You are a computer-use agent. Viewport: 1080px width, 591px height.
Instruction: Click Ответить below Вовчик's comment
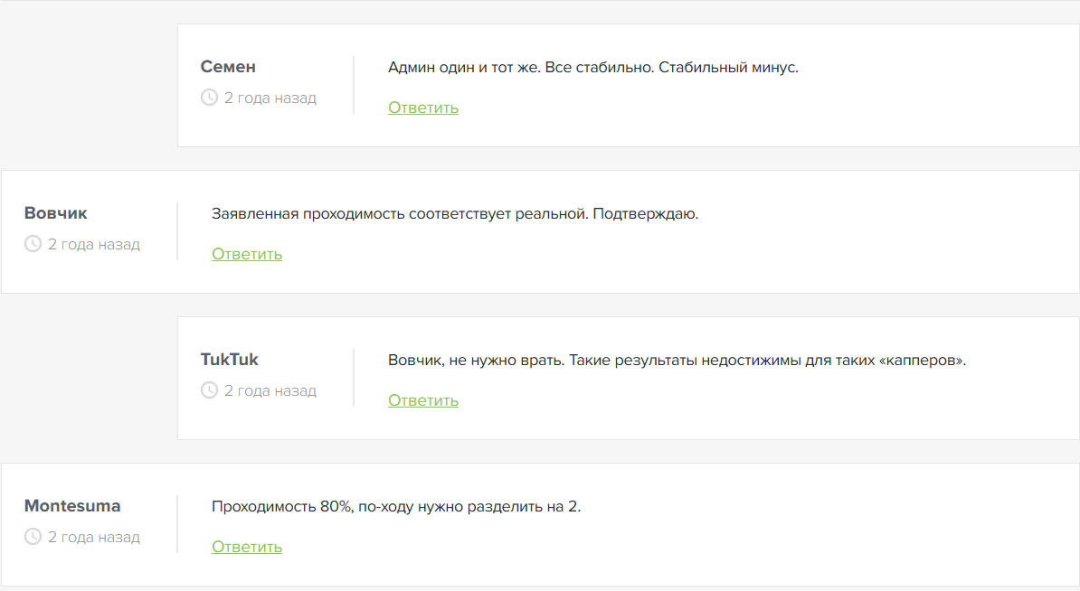tap(246, 254)
